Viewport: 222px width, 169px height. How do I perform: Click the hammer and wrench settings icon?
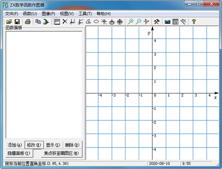(x=157, y=22)
